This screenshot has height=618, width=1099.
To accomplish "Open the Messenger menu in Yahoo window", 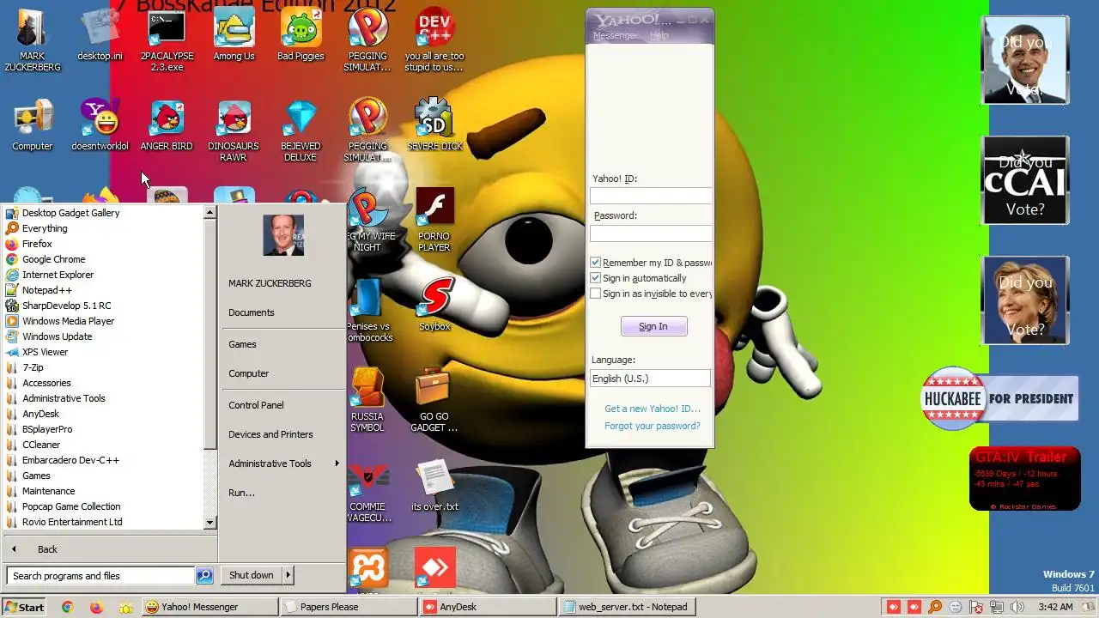I will pyautogui.click(x=615, y=35).
